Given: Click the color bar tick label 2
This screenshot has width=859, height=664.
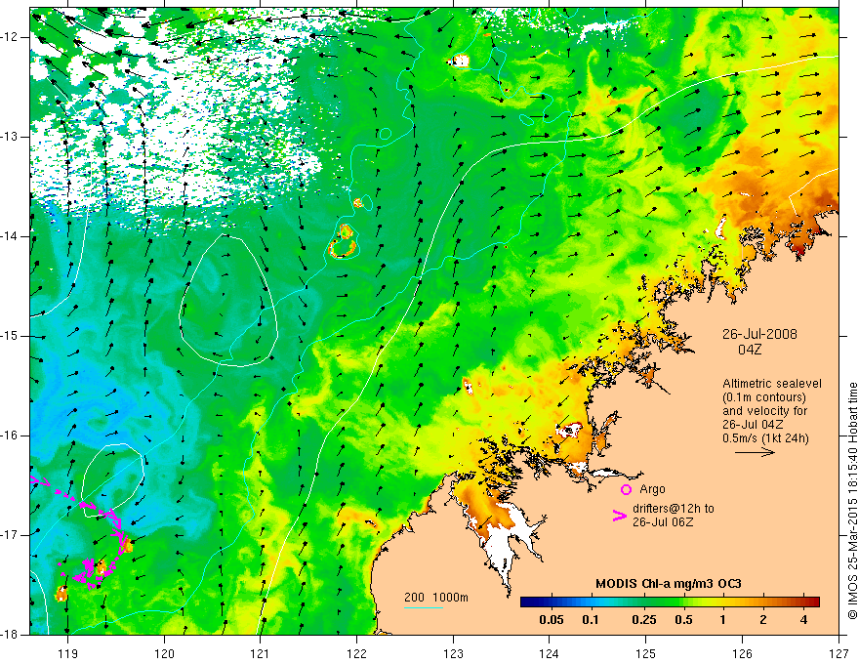Looking at the screenshot, I should [763, 620].
